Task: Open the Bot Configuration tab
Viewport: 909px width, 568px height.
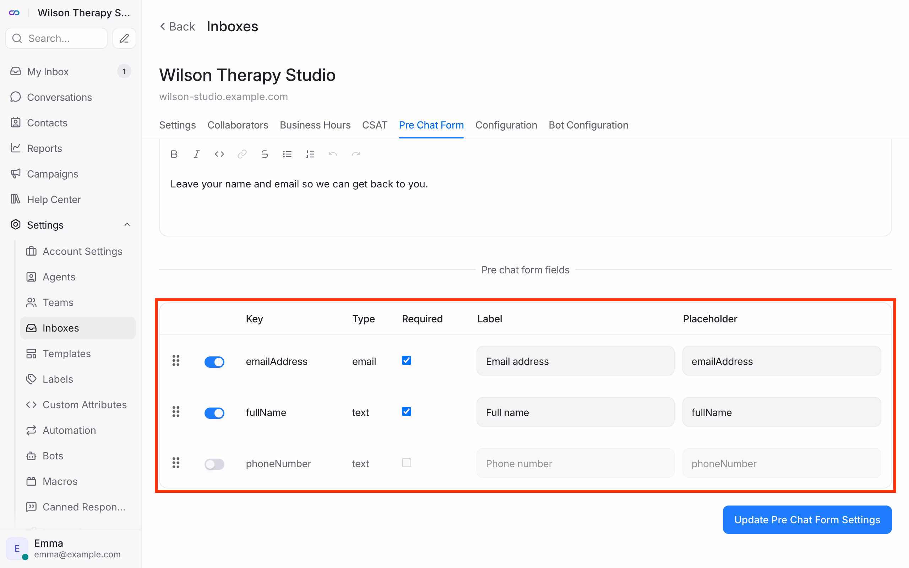Action: click(x=588, y=125)
